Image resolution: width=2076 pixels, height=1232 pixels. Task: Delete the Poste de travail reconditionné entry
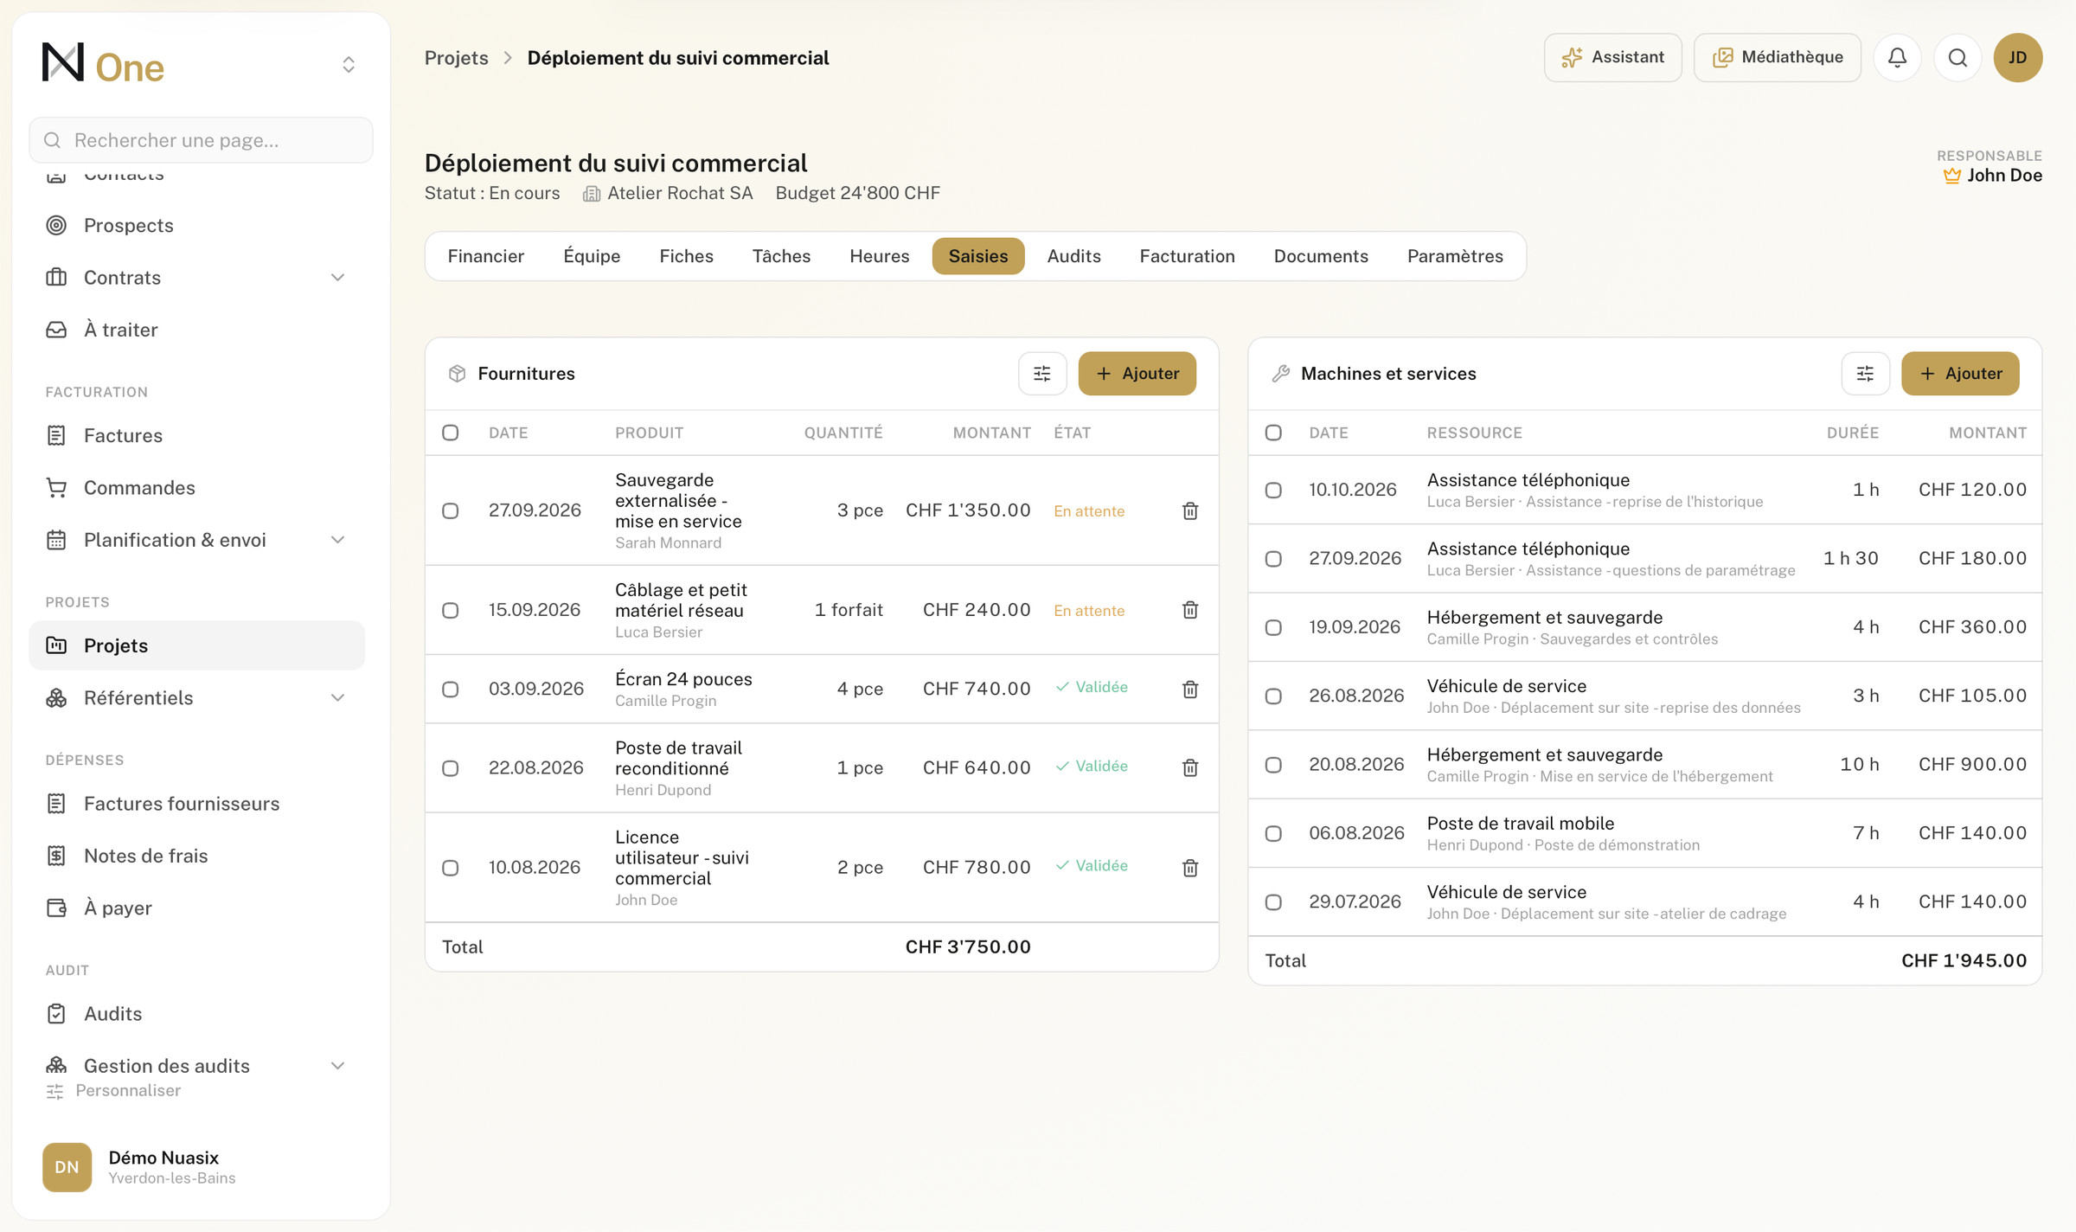[1190, 768]
